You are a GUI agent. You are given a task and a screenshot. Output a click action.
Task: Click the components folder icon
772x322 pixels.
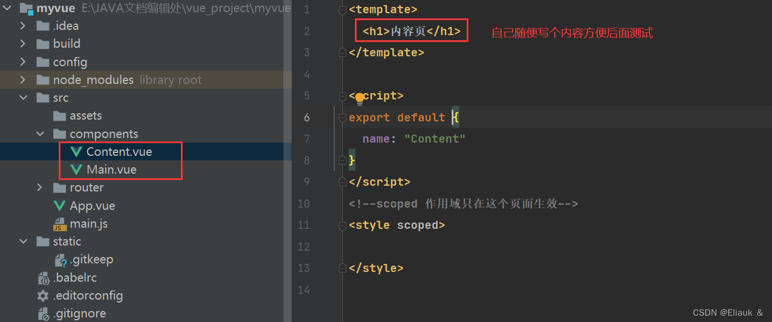[x=59, y=134]
